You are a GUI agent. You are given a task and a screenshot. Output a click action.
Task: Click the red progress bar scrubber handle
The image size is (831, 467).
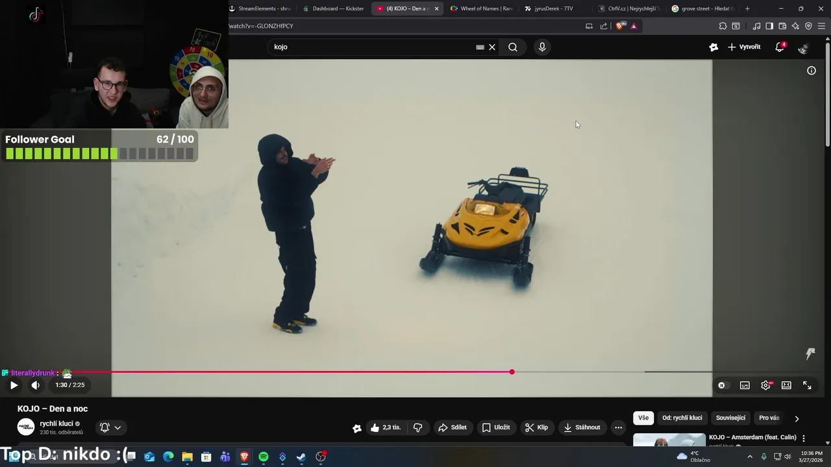[x=512, y=372]
